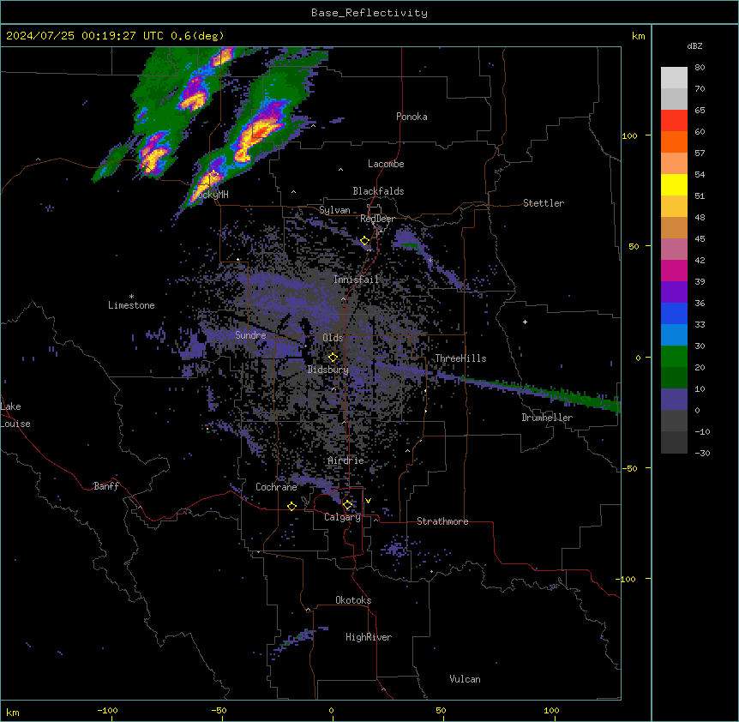This screenshot has width=739, height=722.
Task: Click the -30 label in the dBZ legend
Action: pyautogui.click(x=702, y=453)
